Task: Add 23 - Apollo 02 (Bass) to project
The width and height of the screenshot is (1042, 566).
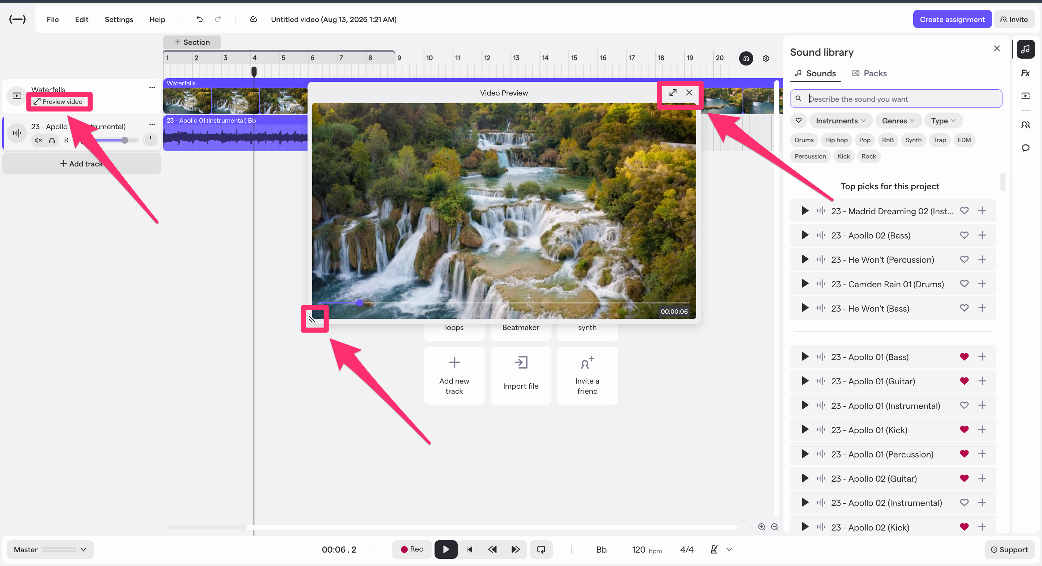Action: pyautogui.click(x=982, y=235)
